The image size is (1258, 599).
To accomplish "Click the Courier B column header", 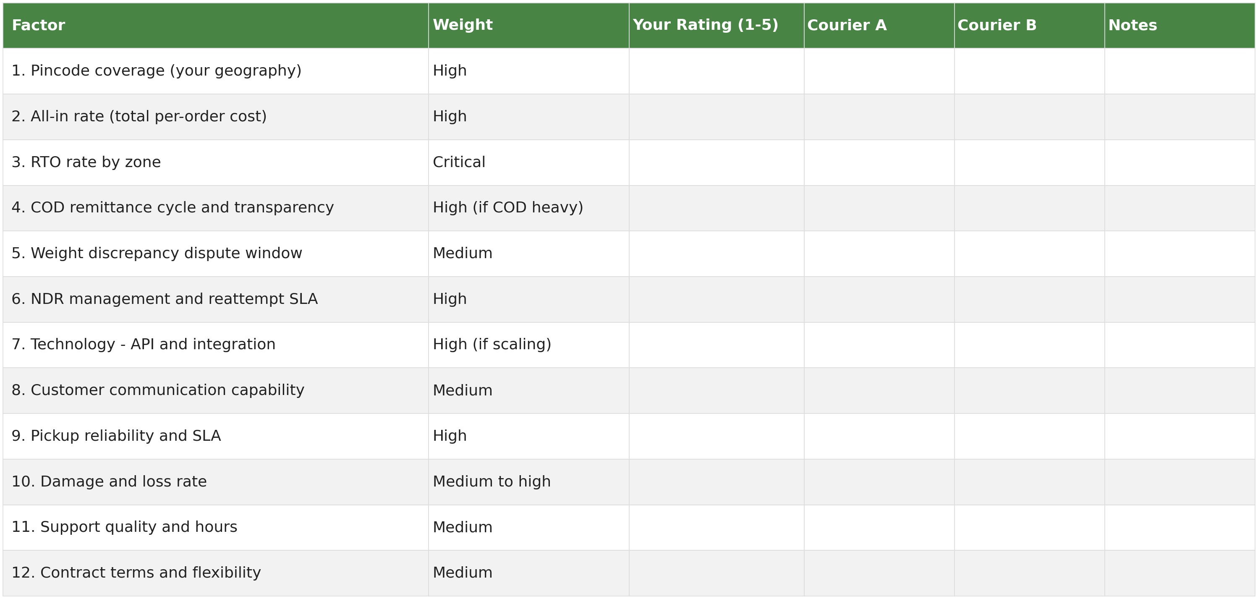I will pyautogui.click(x=1030, y=25).
